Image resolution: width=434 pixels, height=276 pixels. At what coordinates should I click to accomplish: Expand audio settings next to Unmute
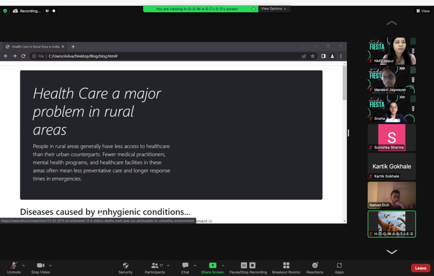(23, 265)
